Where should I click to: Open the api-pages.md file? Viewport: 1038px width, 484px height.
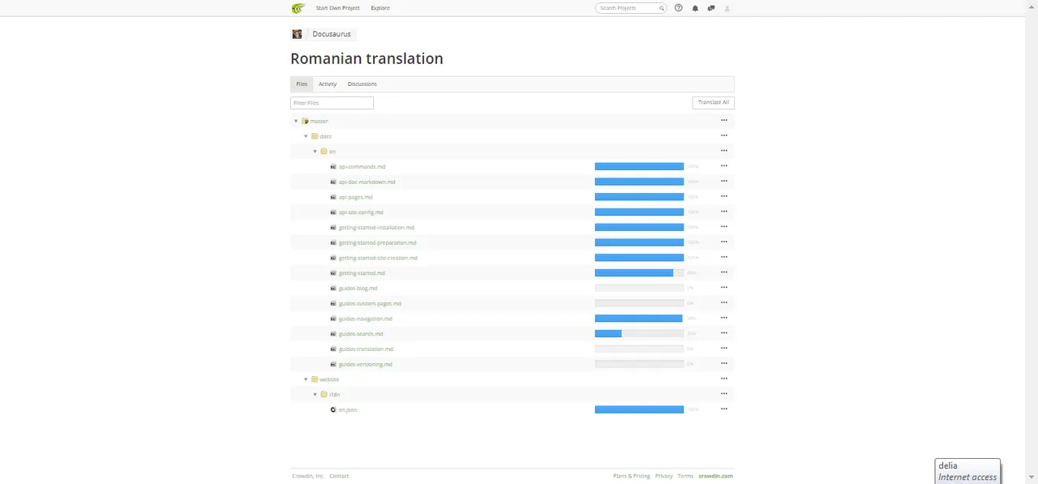point(356,197)
